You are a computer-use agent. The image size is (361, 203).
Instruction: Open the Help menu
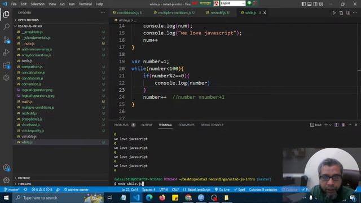click(x=99, y=4)
